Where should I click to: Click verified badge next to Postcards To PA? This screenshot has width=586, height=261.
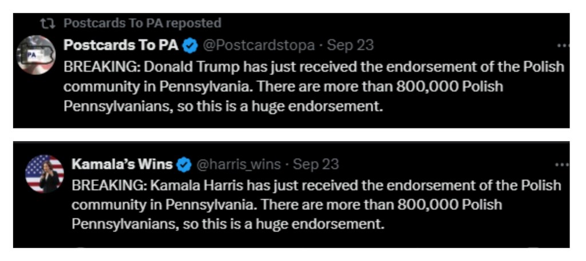(x=190, y=45)
